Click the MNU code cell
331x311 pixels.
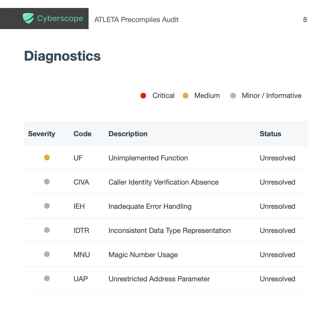click(x=82, y=255)
